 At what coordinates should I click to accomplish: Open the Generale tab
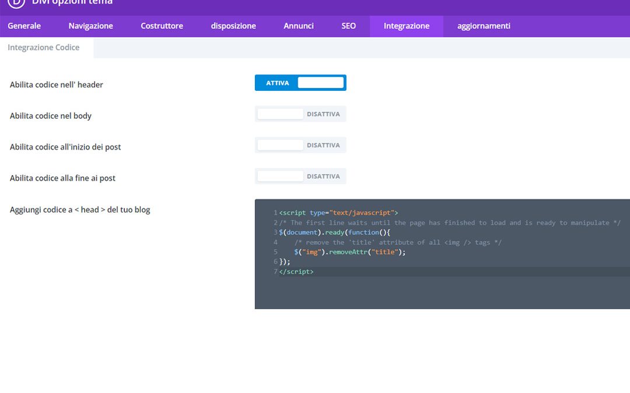(24, 26)
